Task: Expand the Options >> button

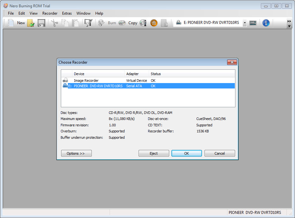Action: pos(76,153)
